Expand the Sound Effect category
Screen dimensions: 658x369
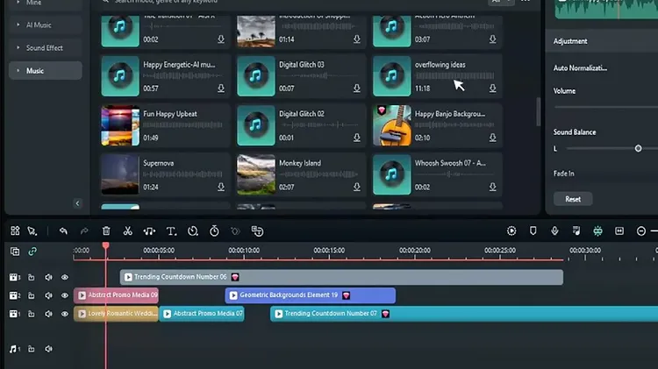18,48
